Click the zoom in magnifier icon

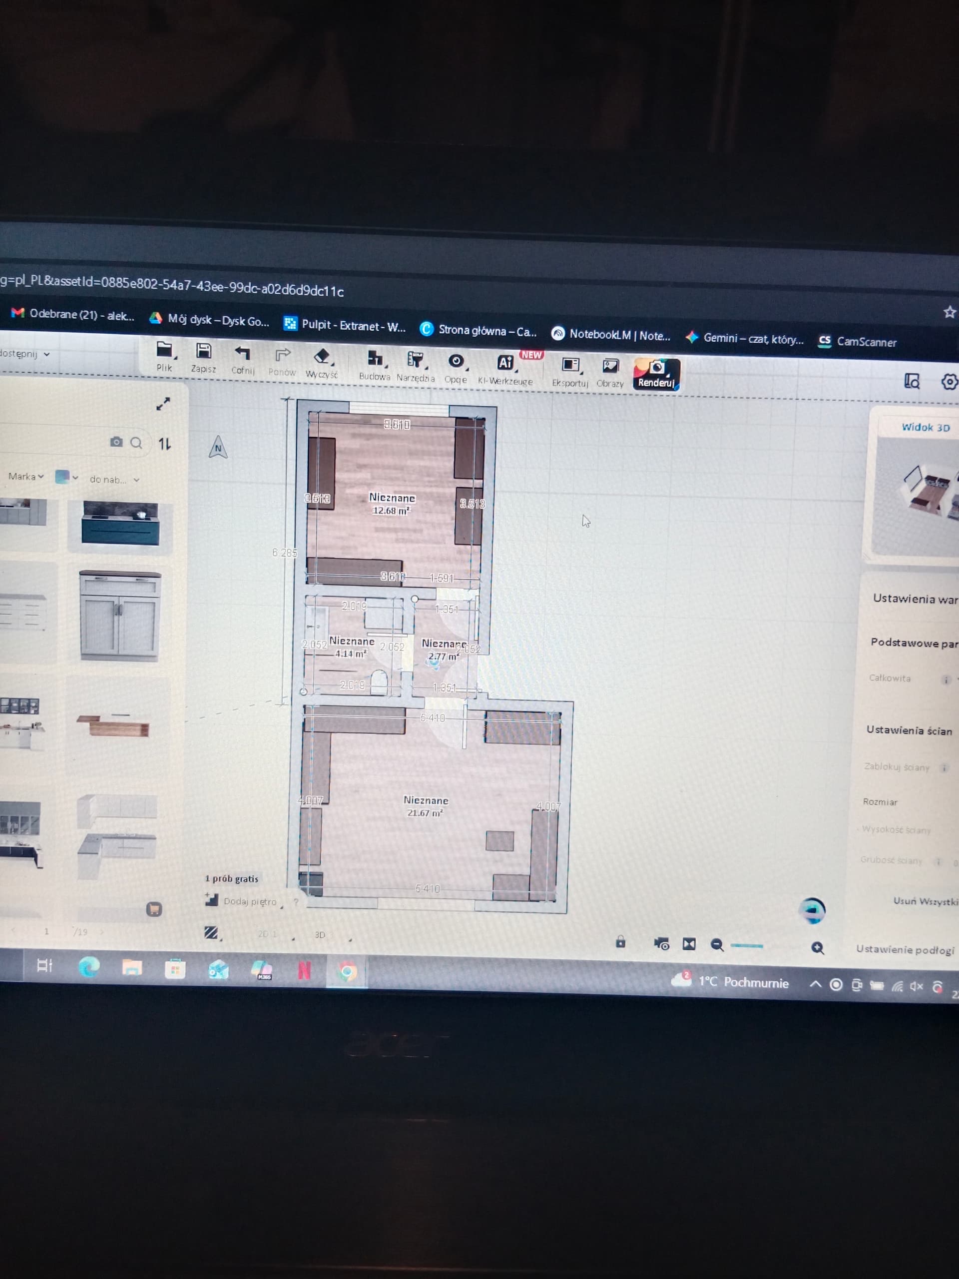pos(817,948)
